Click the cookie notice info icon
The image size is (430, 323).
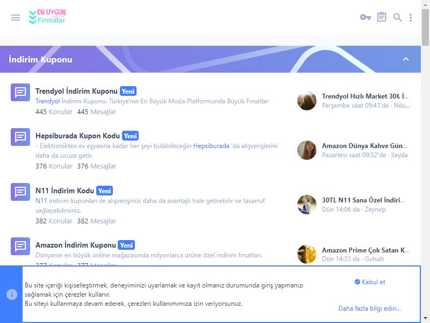coord(12,294)
